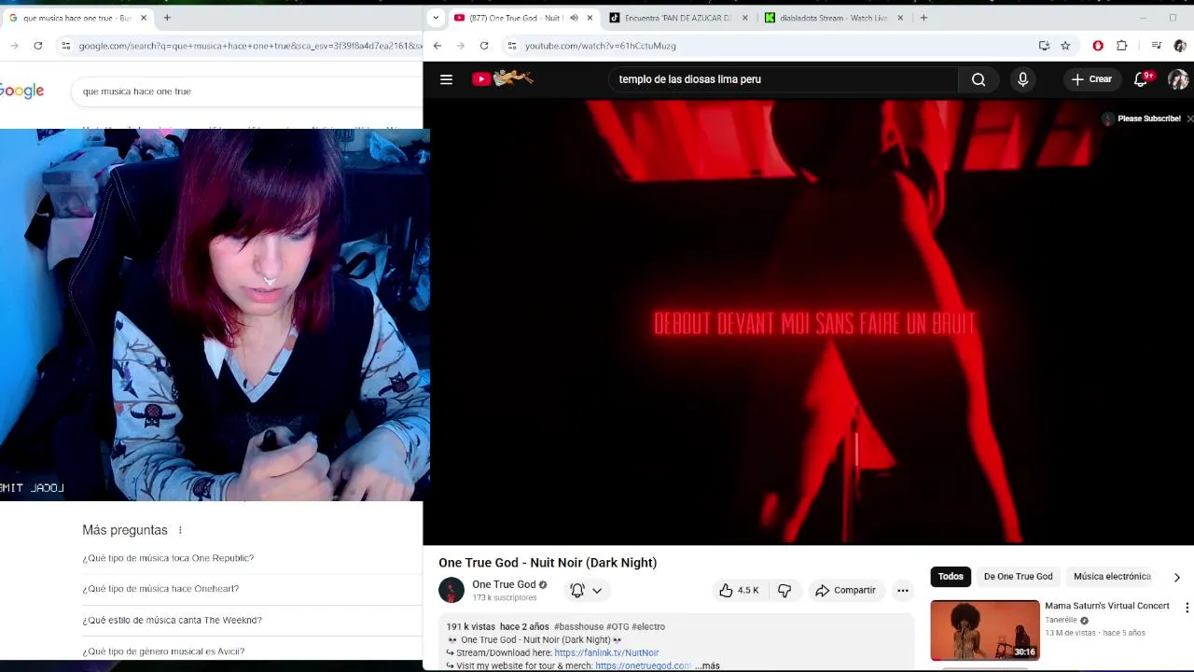The height and width of the screenshot is (672, 1194).
Task: Expand the tab search dropdown arrow
Action: tap(436, 18)
